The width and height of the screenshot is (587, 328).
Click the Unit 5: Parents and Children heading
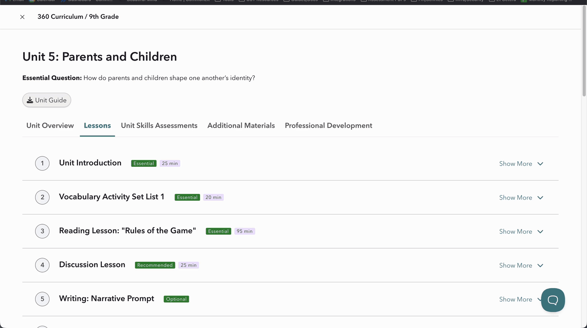pyautogui.click(x=99, y=57)
